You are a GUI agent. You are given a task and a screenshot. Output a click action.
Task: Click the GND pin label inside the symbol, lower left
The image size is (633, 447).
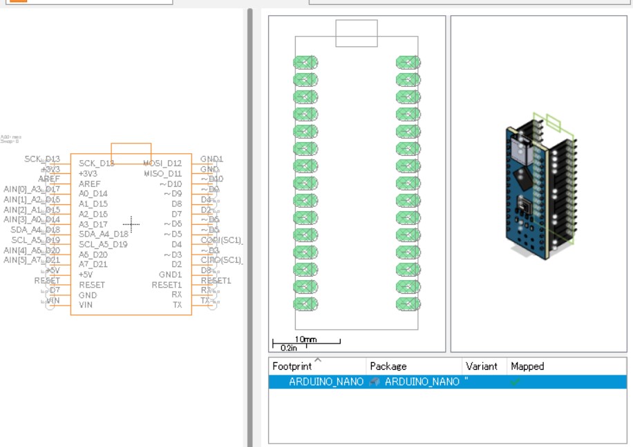click(x=88, y=295)
